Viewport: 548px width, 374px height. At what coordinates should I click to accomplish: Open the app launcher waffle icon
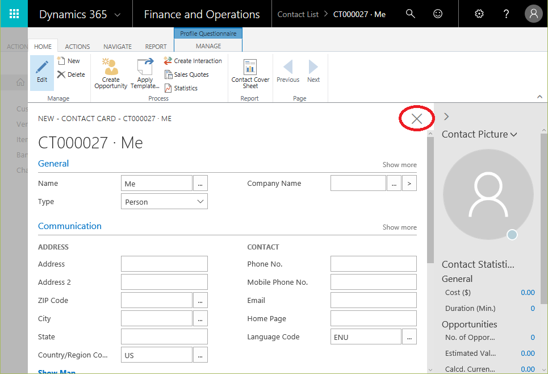click(x=14, y=14)
